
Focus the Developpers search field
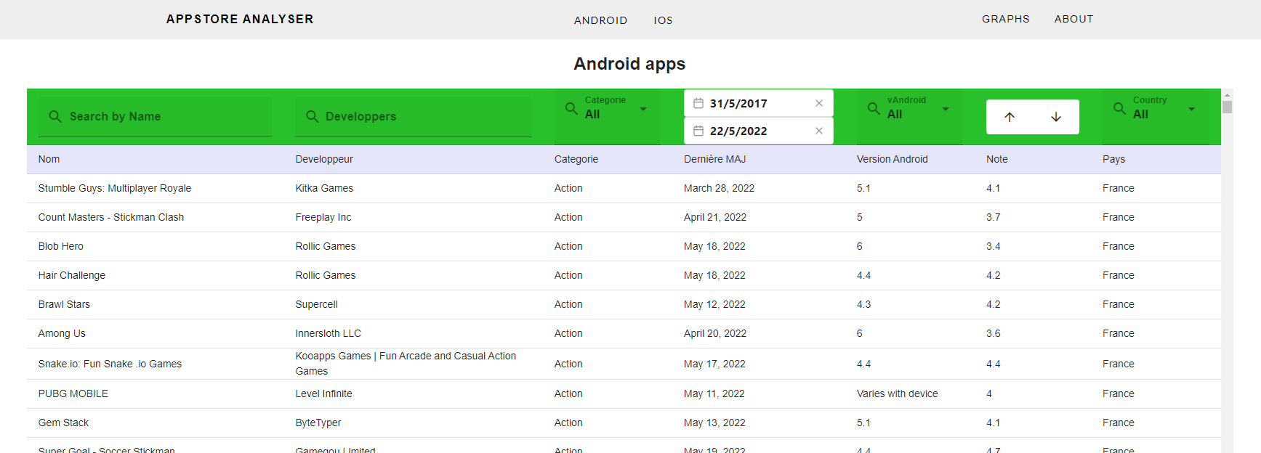click(413, 116)
